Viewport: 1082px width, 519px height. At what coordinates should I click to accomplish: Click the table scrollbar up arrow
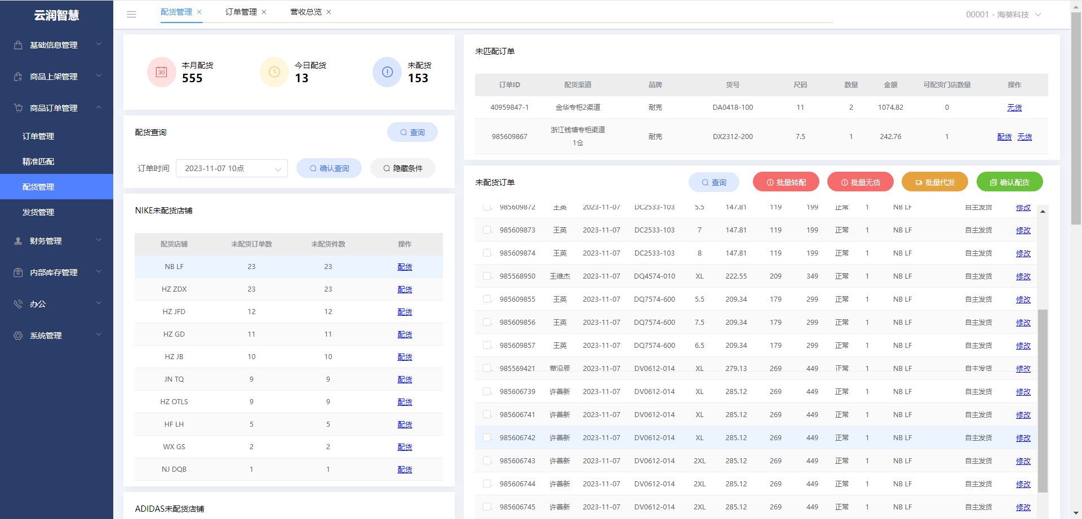(x=1043, y=211)
